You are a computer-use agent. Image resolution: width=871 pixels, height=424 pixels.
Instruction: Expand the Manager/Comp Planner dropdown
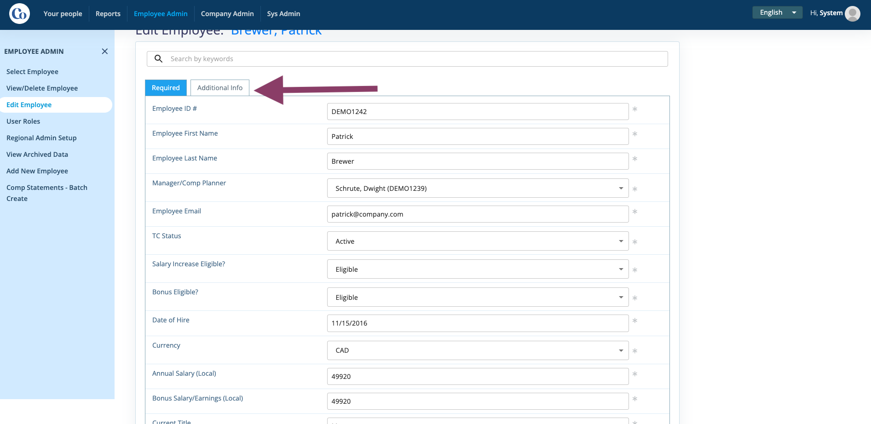(x=478, y=188)
